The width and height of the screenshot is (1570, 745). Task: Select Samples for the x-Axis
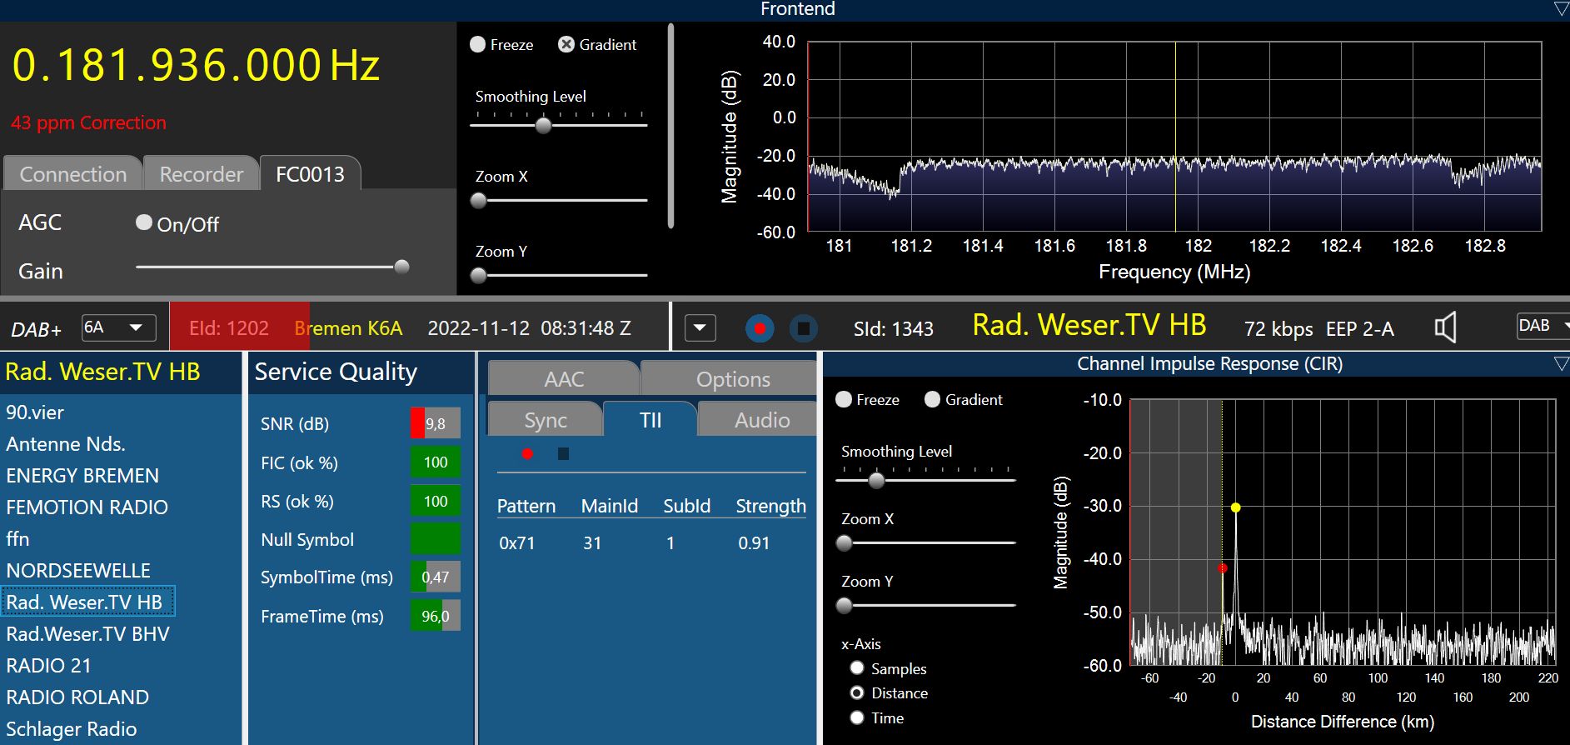(857, 667)
